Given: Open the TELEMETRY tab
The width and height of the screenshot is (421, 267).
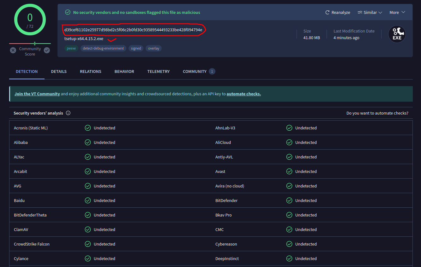Looking at the screenshot, I should click(159, 72).
